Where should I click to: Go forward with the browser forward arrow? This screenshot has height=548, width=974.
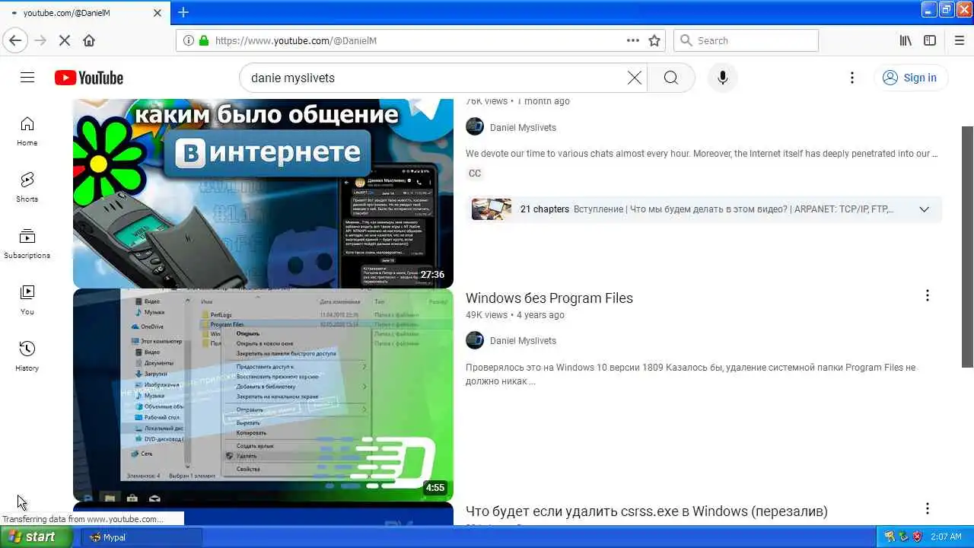coord(40,40)
